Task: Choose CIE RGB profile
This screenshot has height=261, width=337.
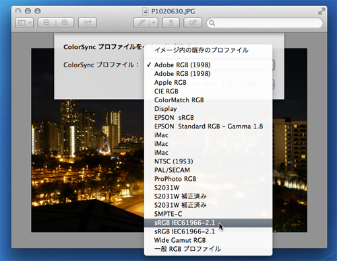Action: tap(208, 91)
